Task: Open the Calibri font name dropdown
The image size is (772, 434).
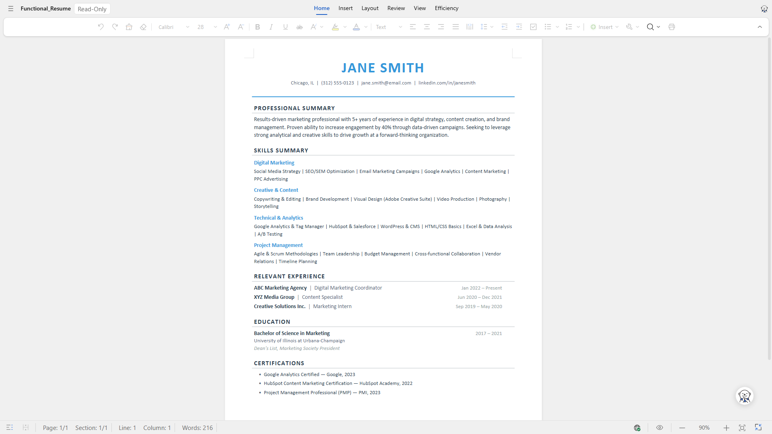Action: click(x=173, y=27)
